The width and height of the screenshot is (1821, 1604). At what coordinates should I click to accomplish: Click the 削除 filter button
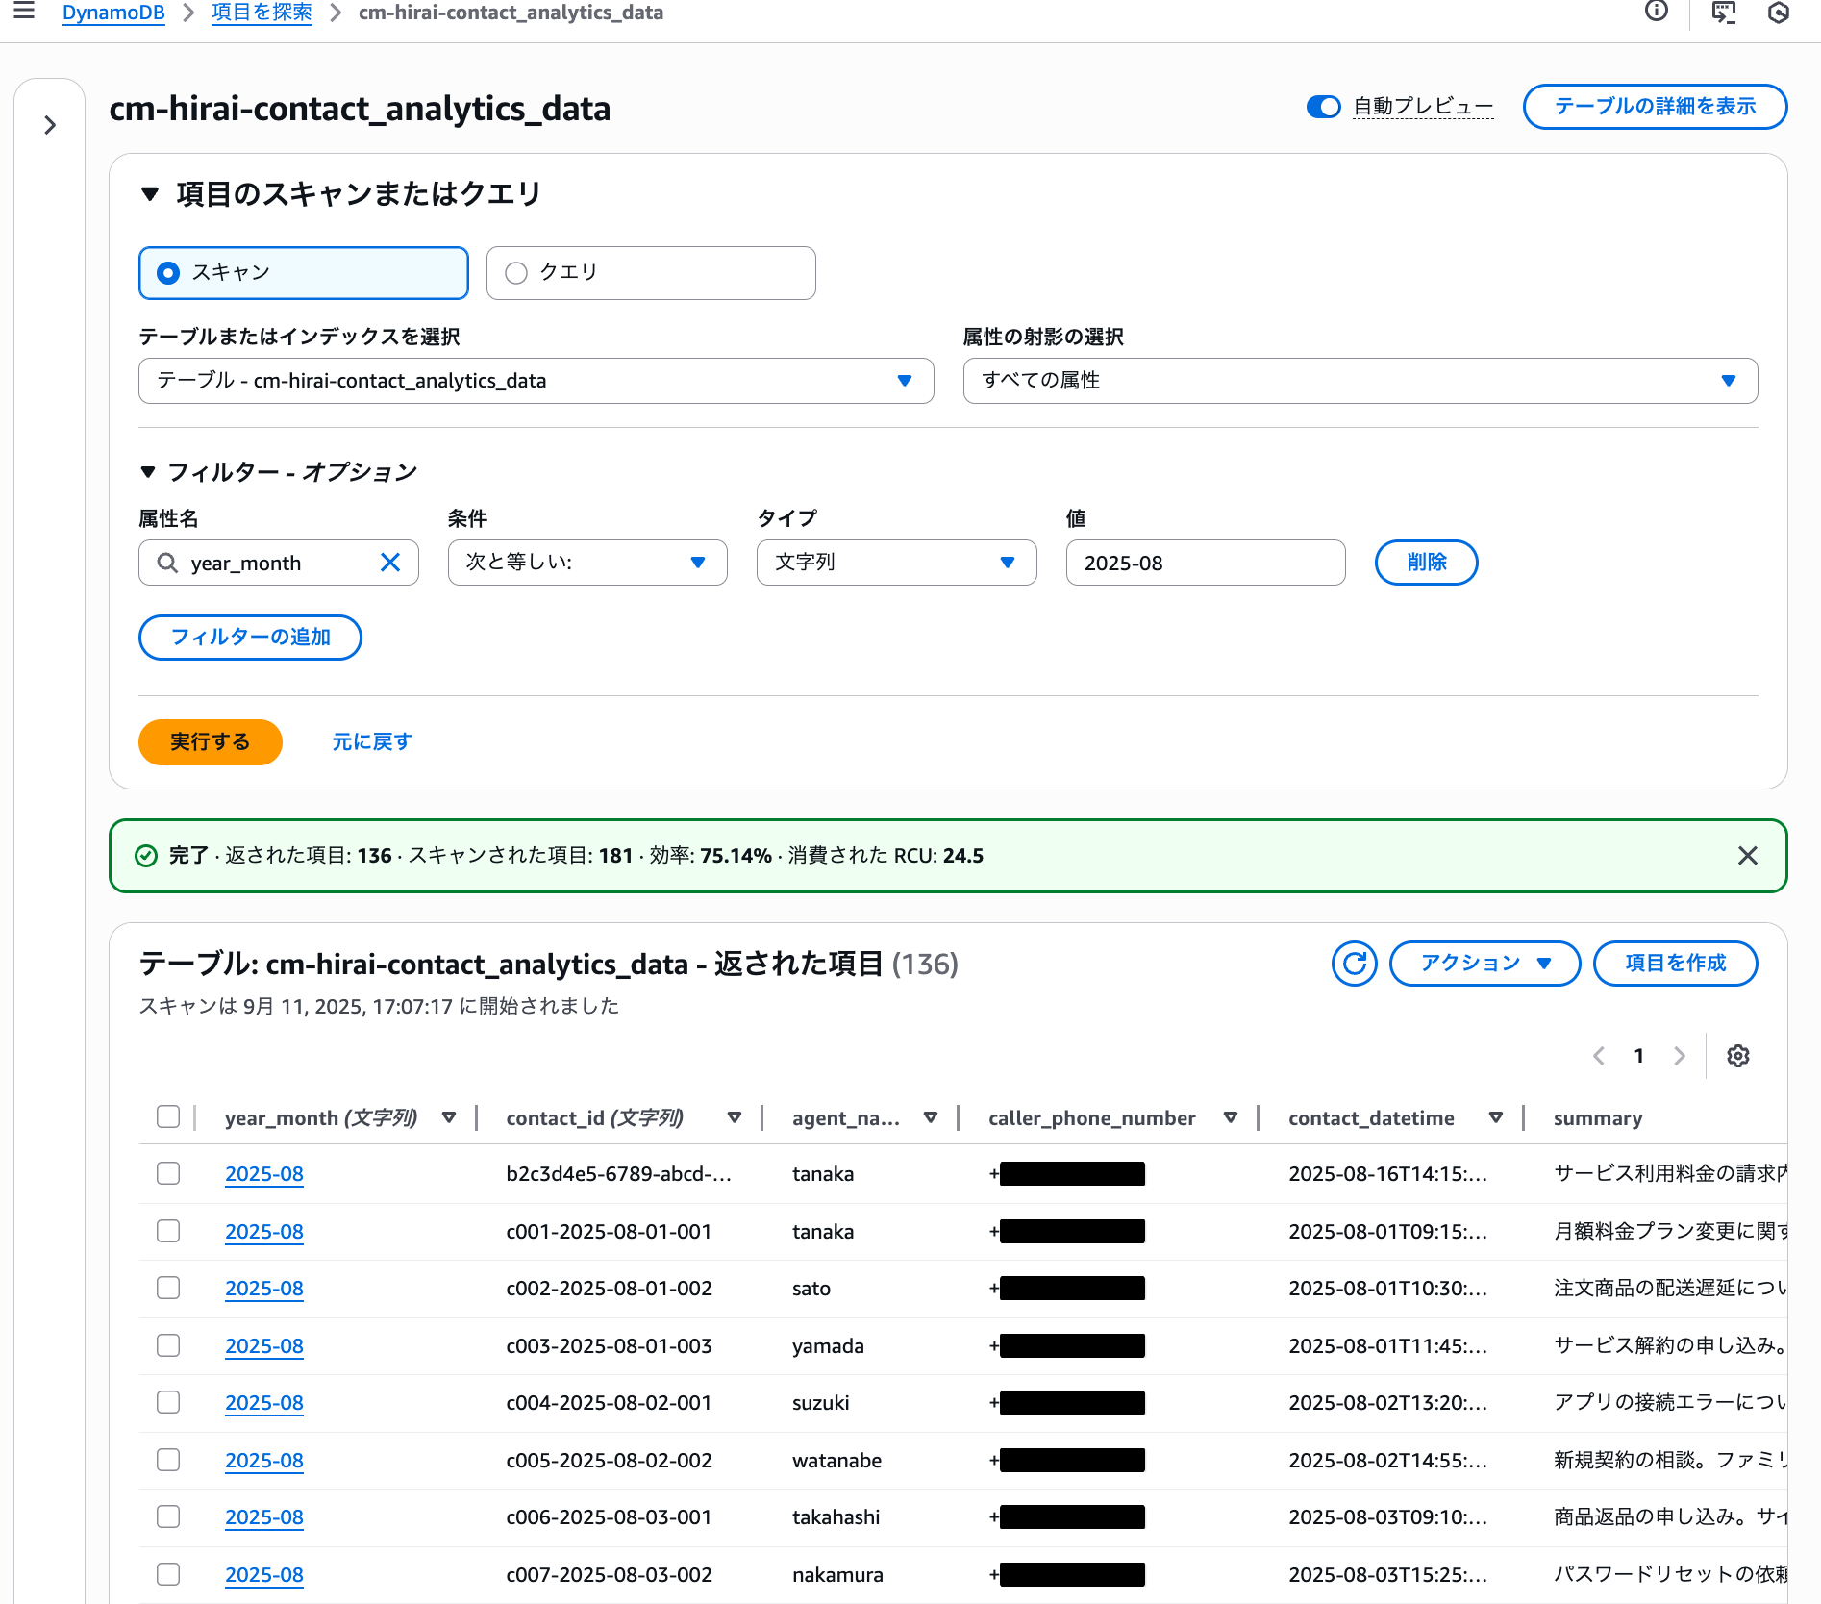click(x=1427, y=563)
